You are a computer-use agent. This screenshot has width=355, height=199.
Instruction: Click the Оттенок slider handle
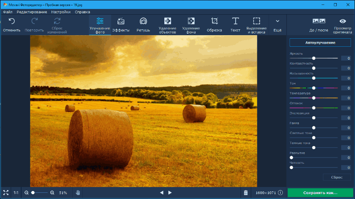314,108
